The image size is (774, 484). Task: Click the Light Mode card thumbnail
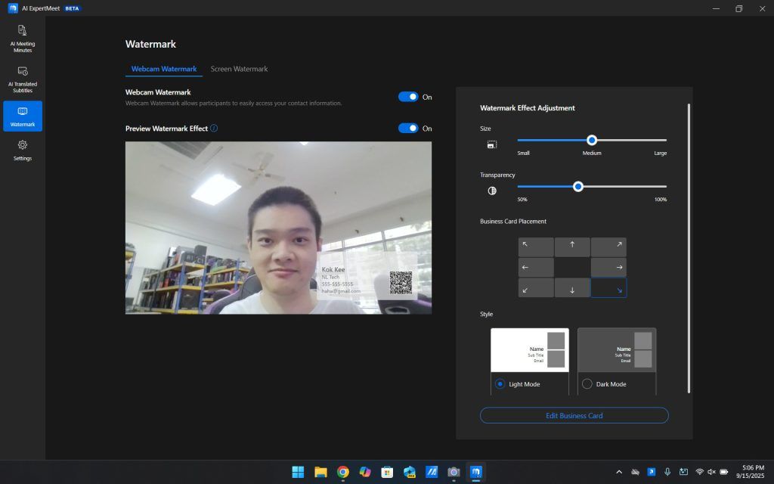coord(530,350)
